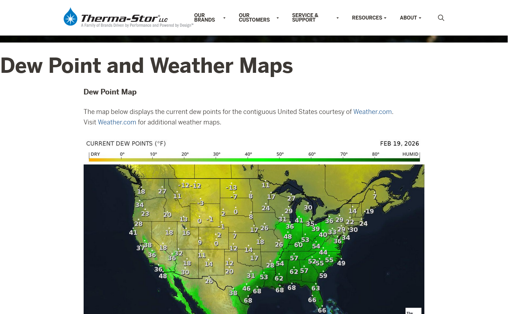This screenshot has height=314, width=508.
Task: Expand the Our Brands dropdown arrow
Action: [224, 18]
